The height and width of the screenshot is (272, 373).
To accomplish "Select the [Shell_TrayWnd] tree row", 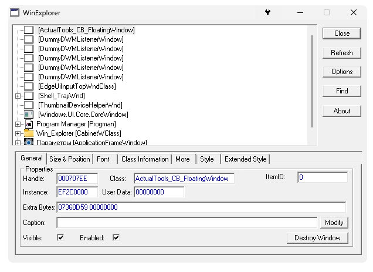I will [x=62, y=96].
